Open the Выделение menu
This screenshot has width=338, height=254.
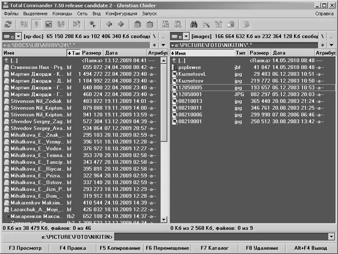[36, 14]
